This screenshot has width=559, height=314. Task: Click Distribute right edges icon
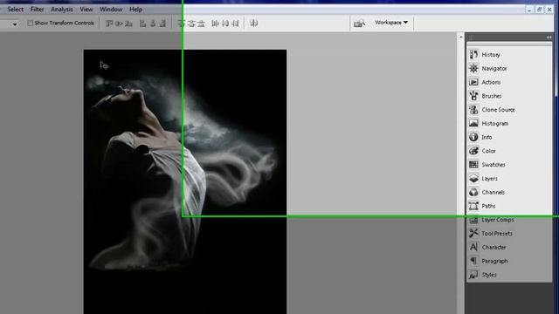click(x=235, y=24)
